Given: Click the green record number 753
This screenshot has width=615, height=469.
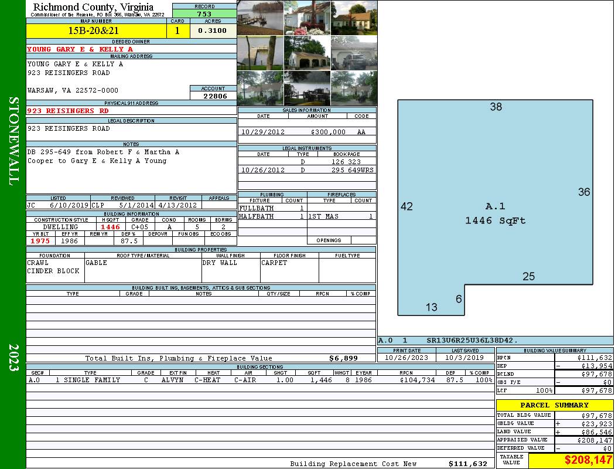Looking at the screenshot, I should tap(204, 13).
